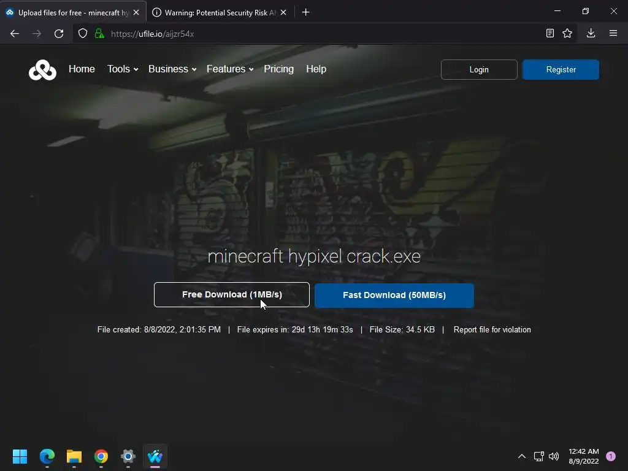The height and width of the screenshot is (471, 628).
Task: Launch Microsoft Edge from the taskbar
Action: point(47,456)
